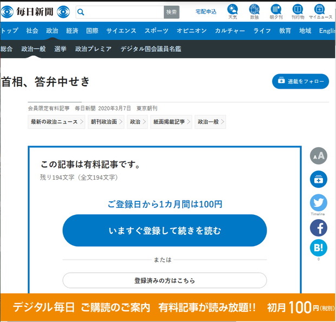
Task: Open the スポーツ section
Action: [x=157, y=31]
